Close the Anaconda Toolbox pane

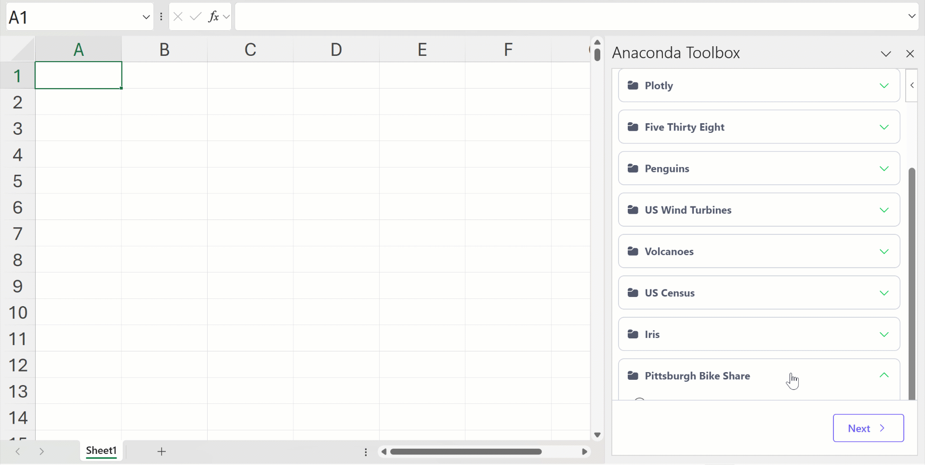tap(910, 53)
